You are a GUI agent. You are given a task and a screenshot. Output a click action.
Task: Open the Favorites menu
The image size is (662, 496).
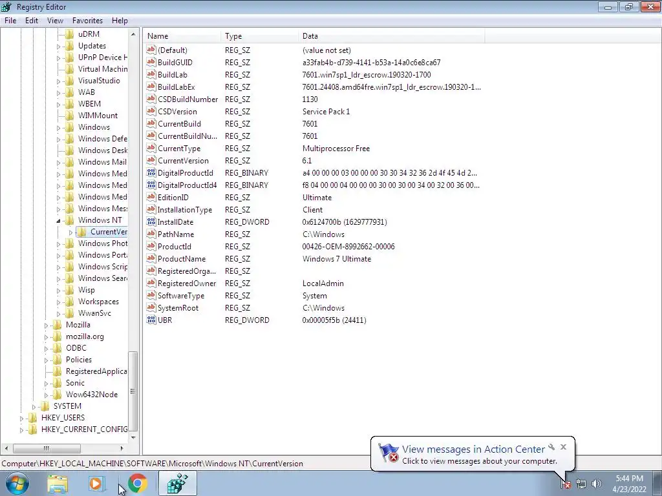pos(87,20)
